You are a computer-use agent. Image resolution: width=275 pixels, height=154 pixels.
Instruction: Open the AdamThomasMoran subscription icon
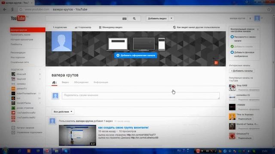13,93
